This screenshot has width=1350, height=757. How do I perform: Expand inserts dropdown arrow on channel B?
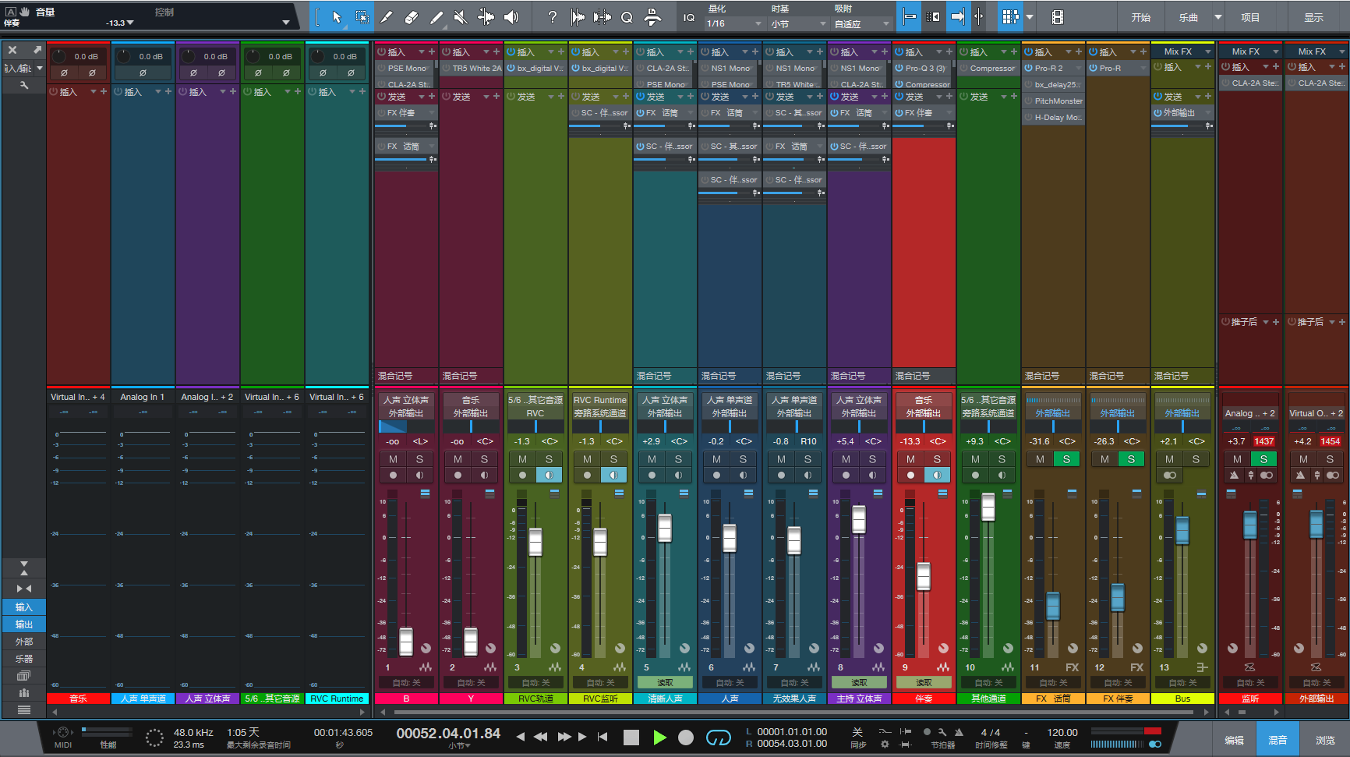pos(422,52)
